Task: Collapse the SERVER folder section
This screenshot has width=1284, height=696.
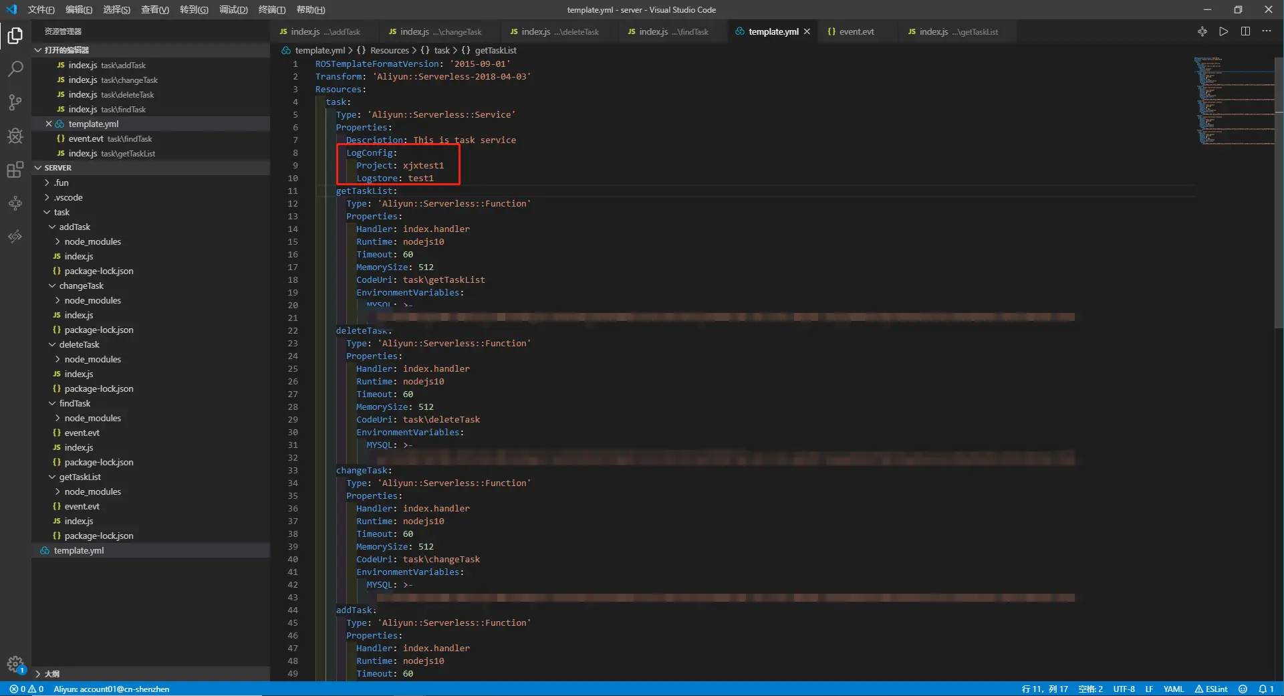Action: 150,168
